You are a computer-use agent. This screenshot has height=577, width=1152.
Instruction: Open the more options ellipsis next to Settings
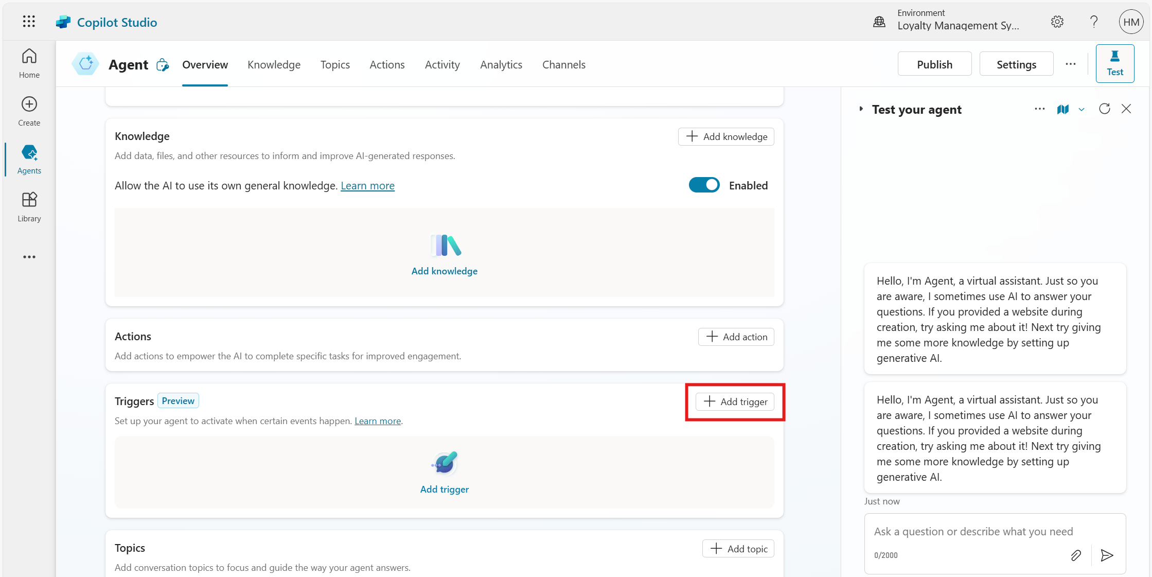[x=1070, y=64]
